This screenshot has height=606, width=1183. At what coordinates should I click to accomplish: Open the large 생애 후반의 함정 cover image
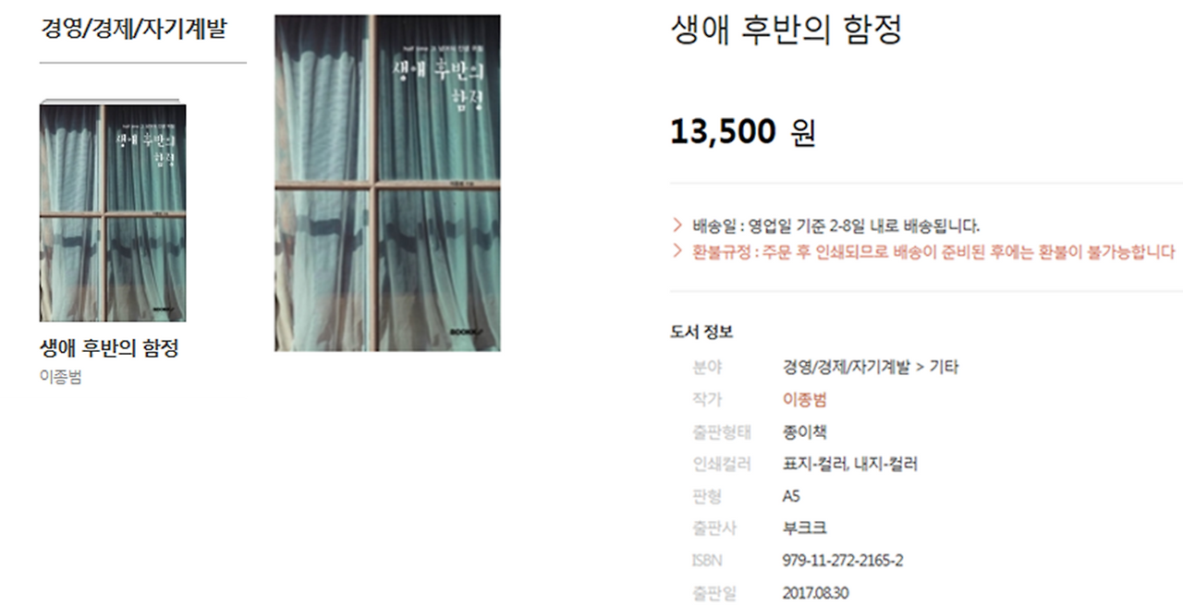coord(387,183)
